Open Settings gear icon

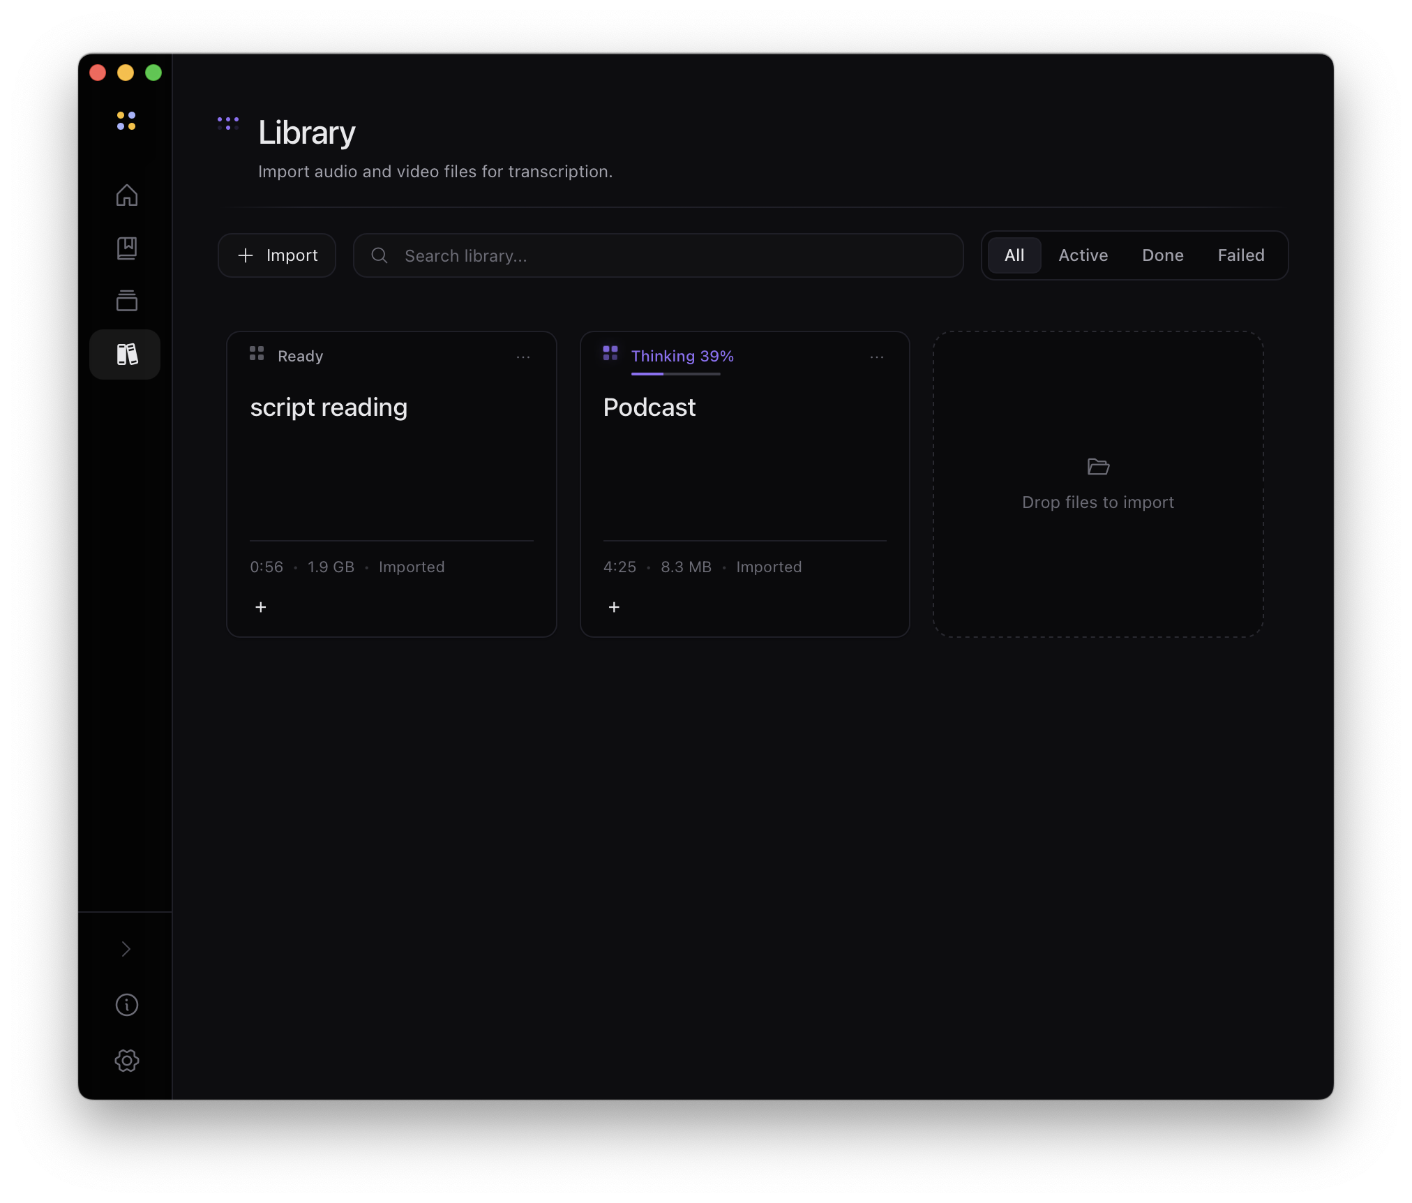click(126, 1061)
